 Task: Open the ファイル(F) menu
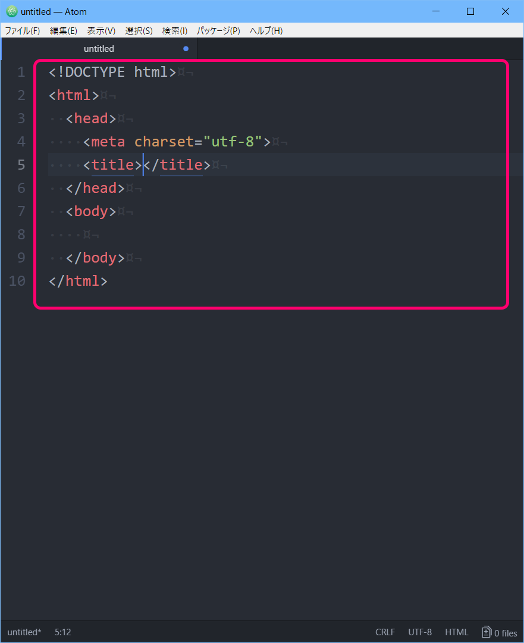[23, 31]
